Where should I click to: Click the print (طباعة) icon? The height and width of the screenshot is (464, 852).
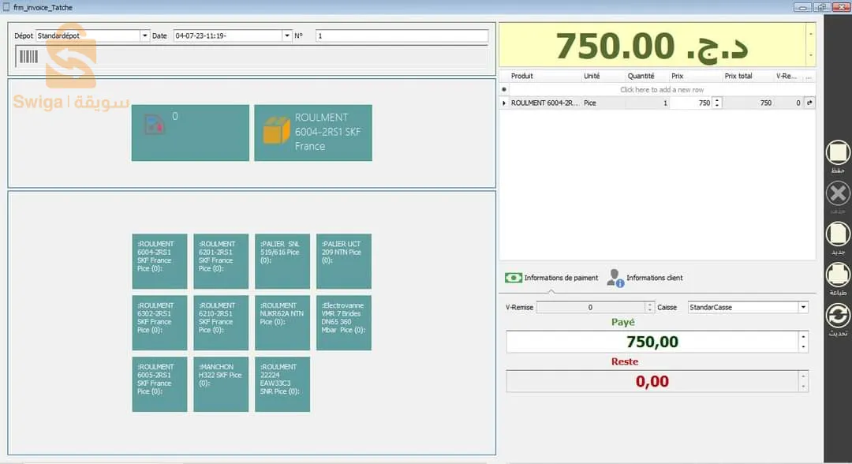pos(837,275)
